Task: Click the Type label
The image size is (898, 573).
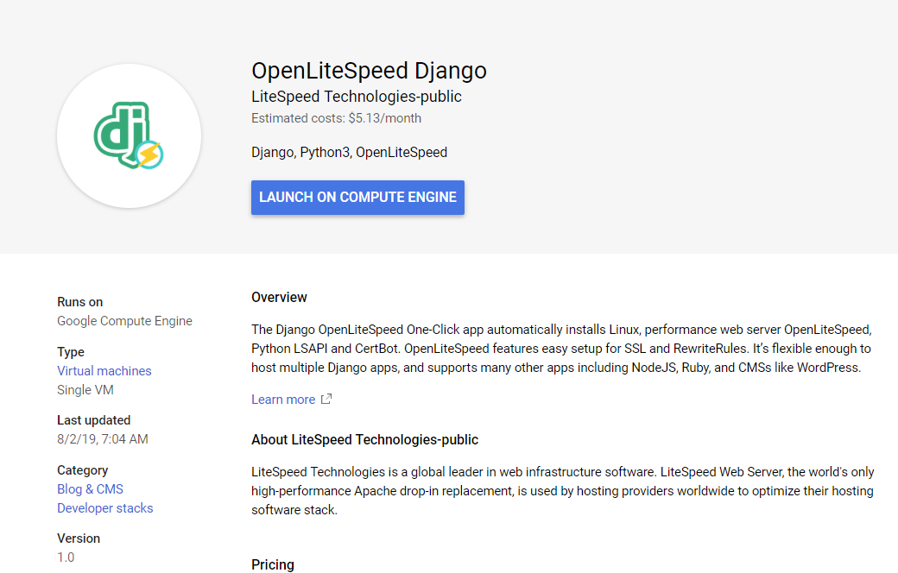Action: pos(71,352)
